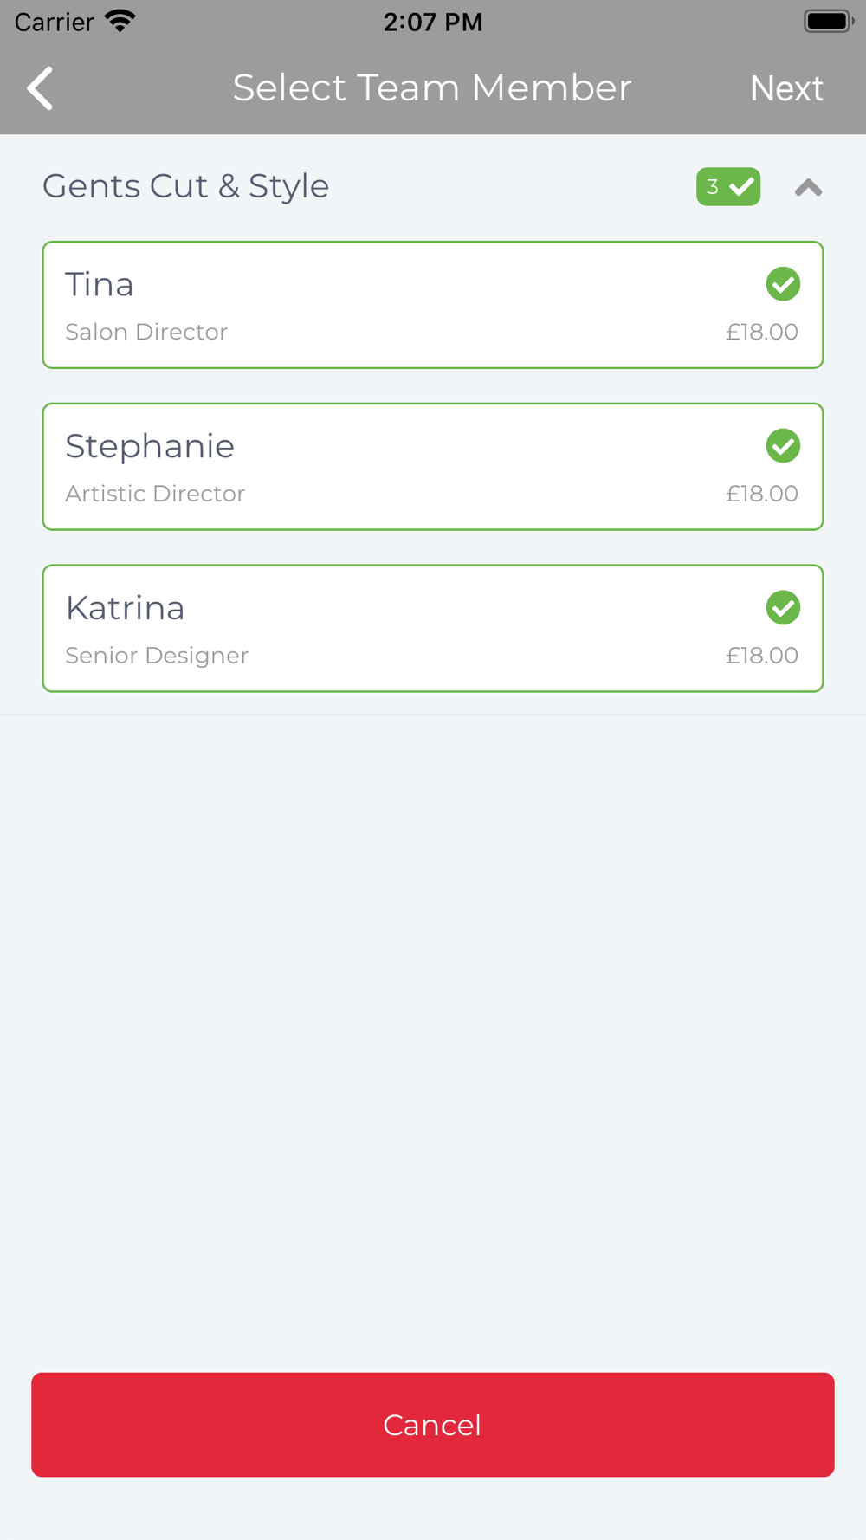Uncheck Stephanie's green checkmark
Screen dimensions: 866x1540
pyautogui.click(x=783, y=446)
